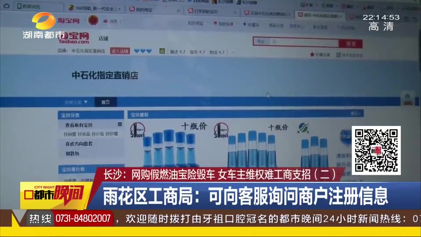The width and height of the screenshot is (421, 237).
Task: Sort items by 按销量
Action: (70, 134)
